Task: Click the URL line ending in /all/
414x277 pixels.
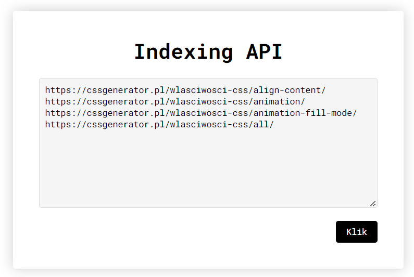Action: click(159, 124)
